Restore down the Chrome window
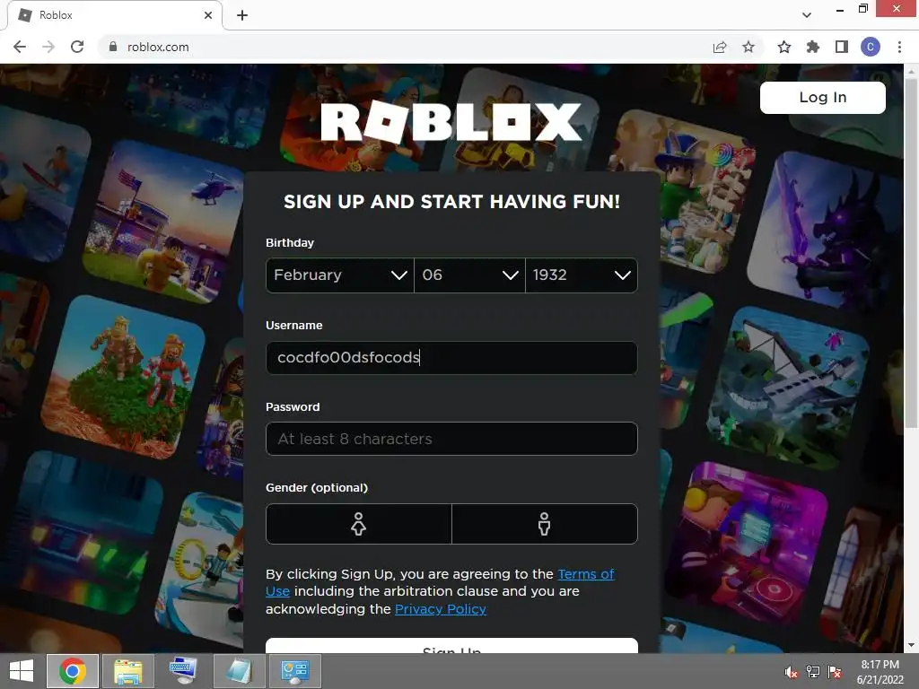The height and width of the screenshot is (689, 919). point(862,9)
